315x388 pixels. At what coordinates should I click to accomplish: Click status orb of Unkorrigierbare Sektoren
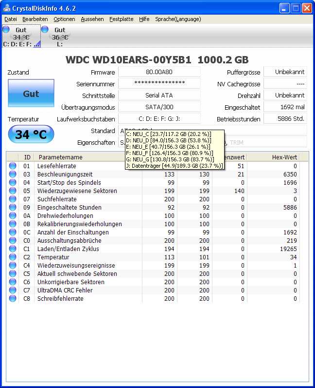pos(13,282)
